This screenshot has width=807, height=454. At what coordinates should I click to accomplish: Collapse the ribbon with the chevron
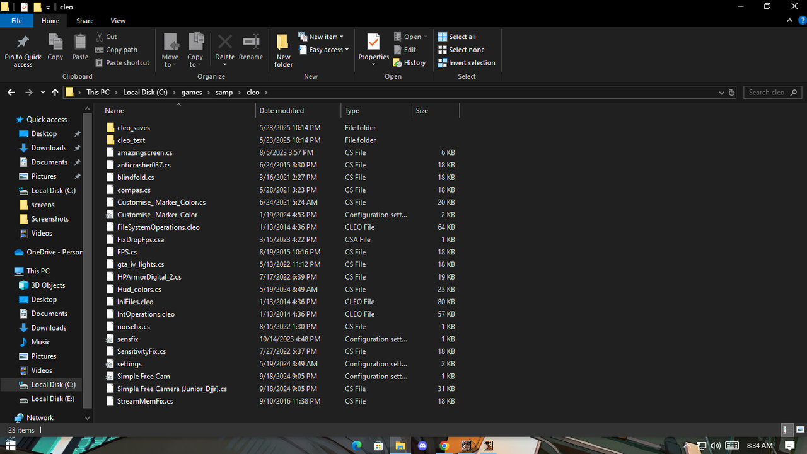[791, 21]
